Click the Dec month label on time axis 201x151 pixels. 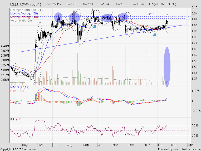point(131,145)
